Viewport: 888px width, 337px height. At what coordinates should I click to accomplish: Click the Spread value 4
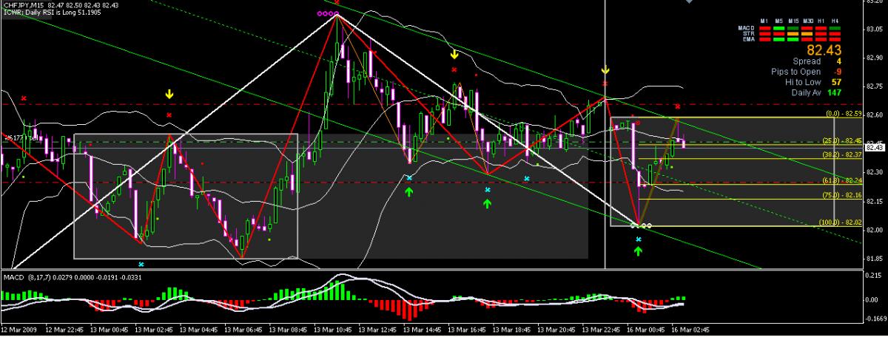point(838,61)
